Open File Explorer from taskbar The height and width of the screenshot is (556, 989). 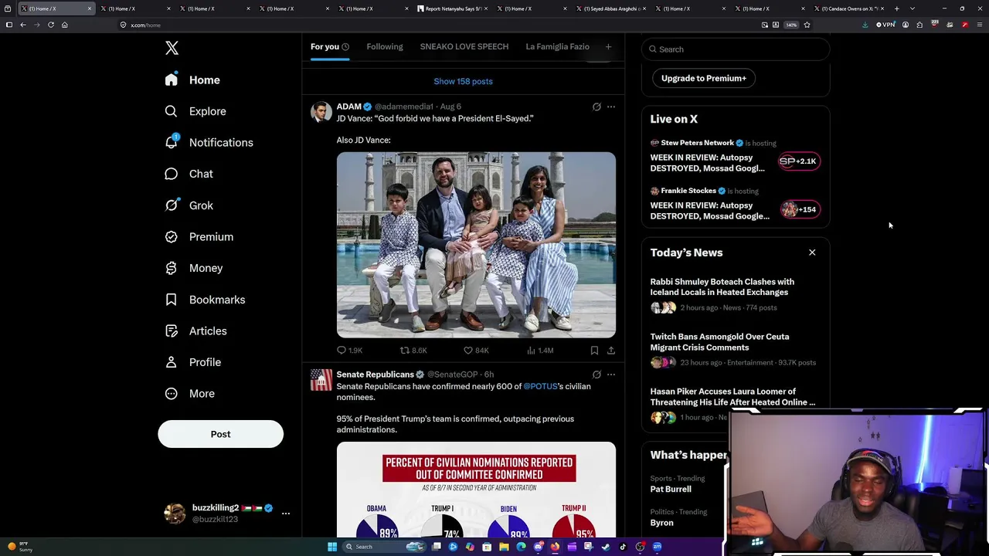point(504,547)
